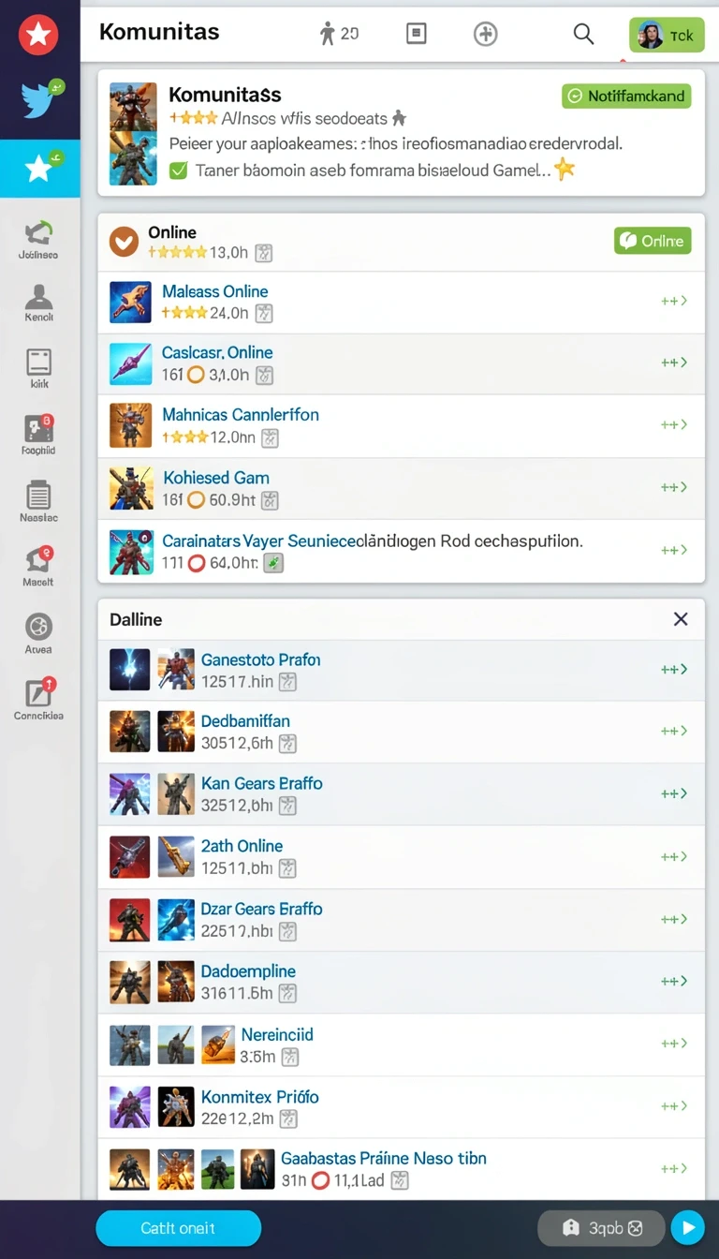The height and width of the screenshot is (1259, 719).
Task: Open the Maleass Online game thumbnail
Action: pos(130,303)
